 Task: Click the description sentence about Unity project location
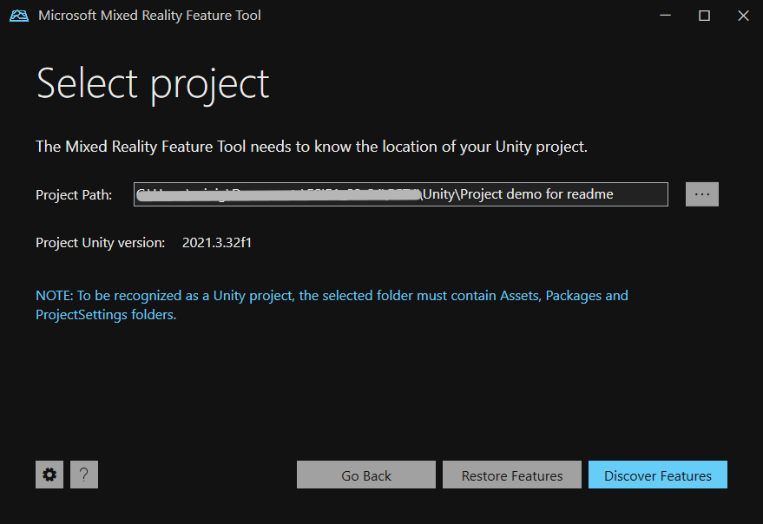(x=311, y=147)
